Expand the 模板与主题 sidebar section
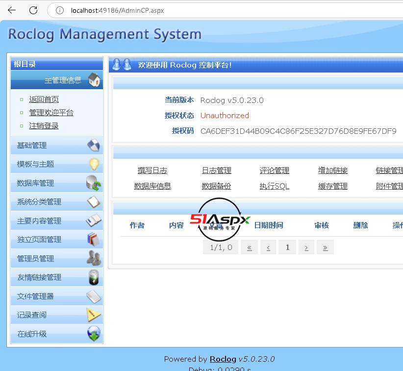Screen dimensions: 403x371 (x=57, y=164)
